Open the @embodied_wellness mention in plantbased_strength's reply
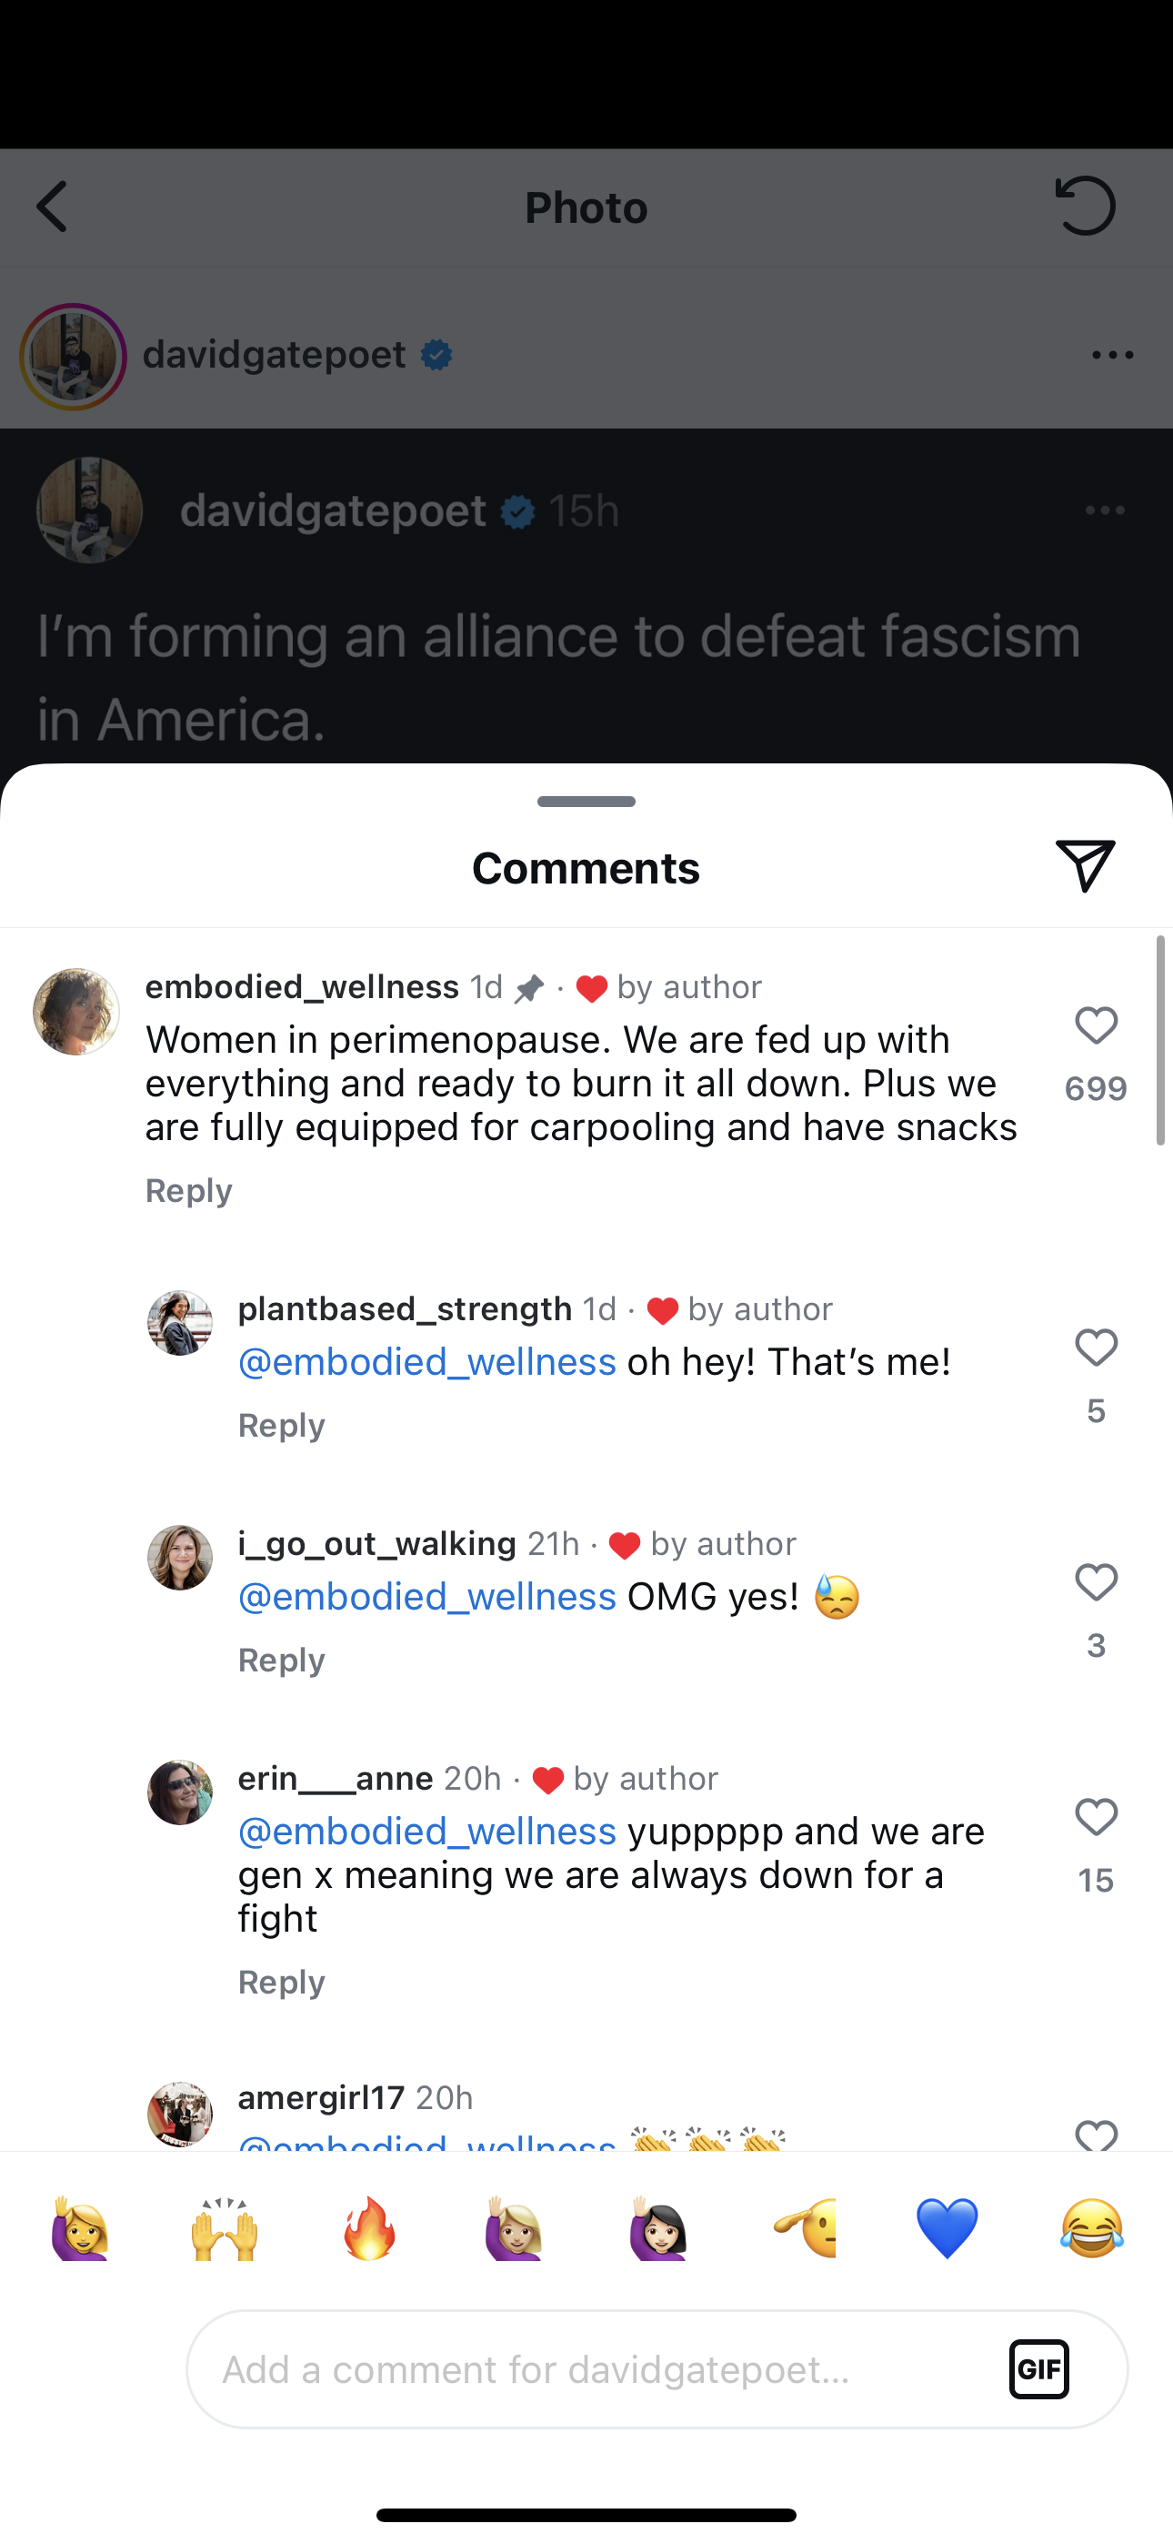Viewport: 1173px width, 2544px height. [427, 1363]
